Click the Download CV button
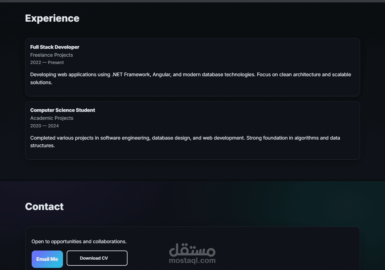The height and width of the screenshot is (270, 385). pyautogui.click(x=97, y=258)
